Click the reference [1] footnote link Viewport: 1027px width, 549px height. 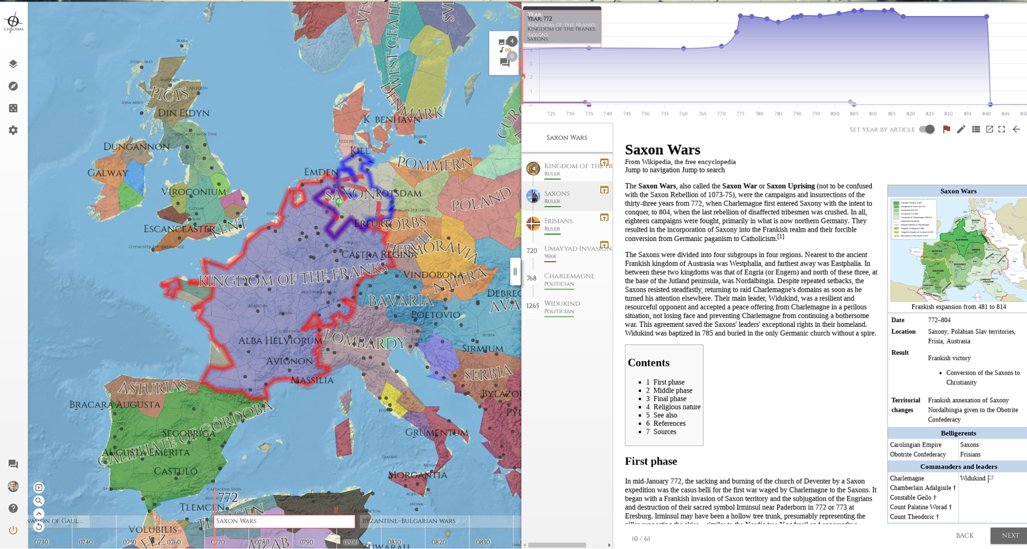coord(780,236)
